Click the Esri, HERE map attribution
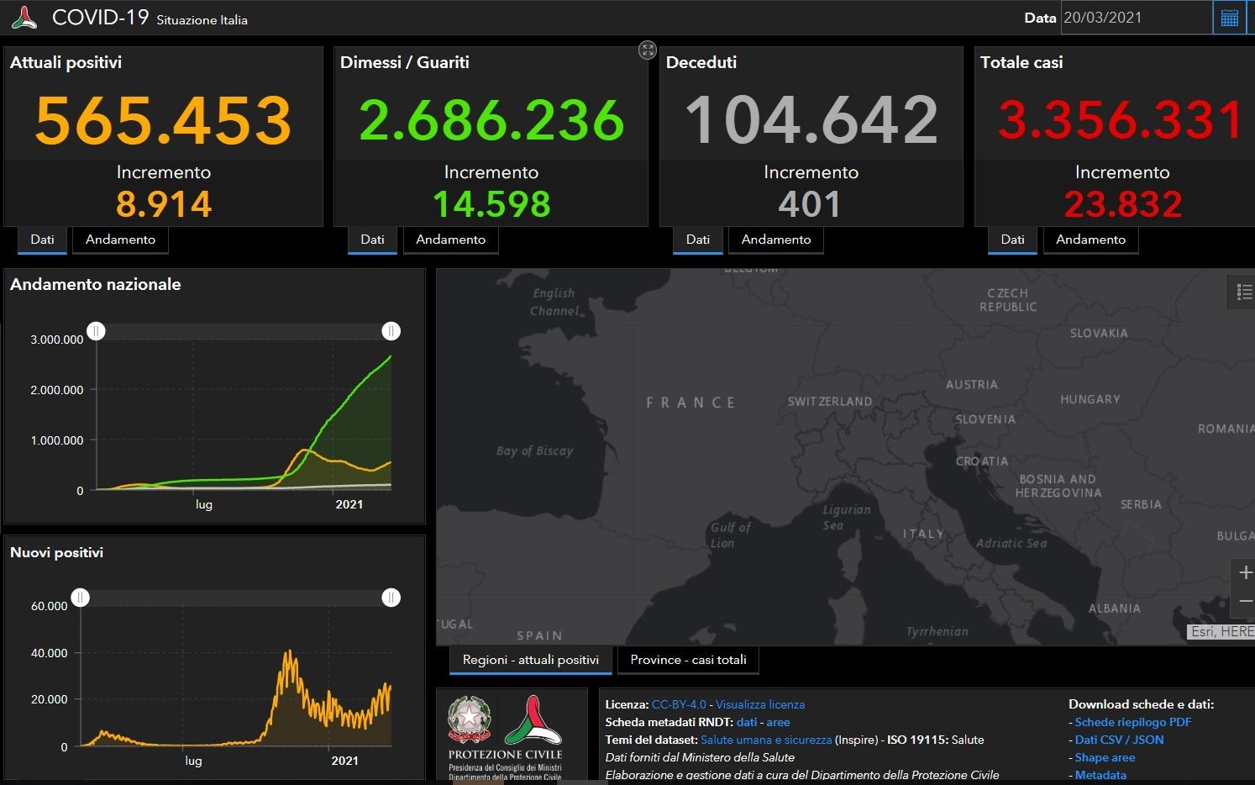The height and width of the screenshot is (785, 1255). point(1221,631)
